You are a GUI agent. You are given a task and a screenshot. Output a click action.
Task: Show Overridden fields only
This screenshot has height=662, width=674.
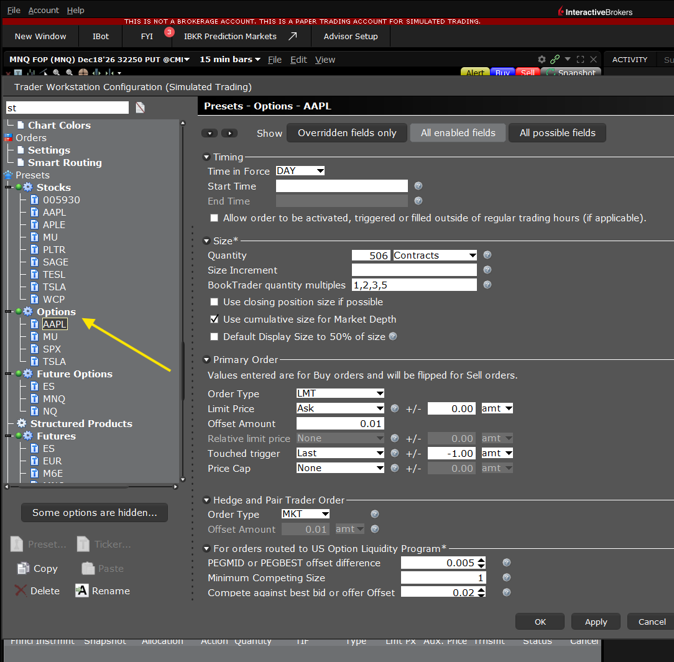(347, 133)
